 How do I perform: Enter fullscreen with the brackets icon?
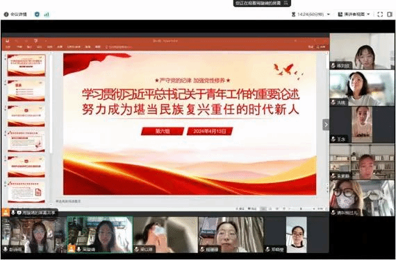380,15
